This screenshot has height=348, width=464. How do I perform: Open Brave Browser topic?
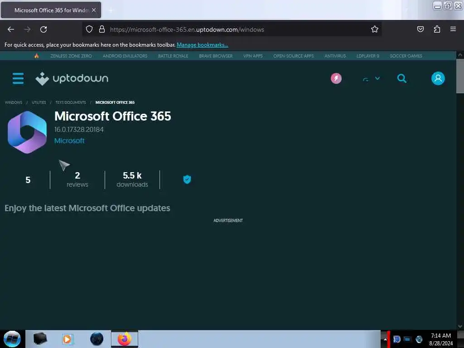pos(216,56)
